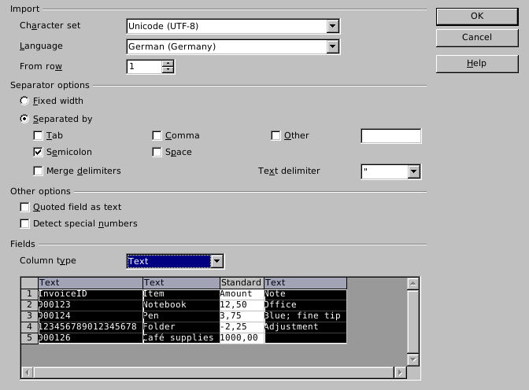Open the Column type dropdown
The height and width of the screenshot is (390, 529).
point(217,261)
